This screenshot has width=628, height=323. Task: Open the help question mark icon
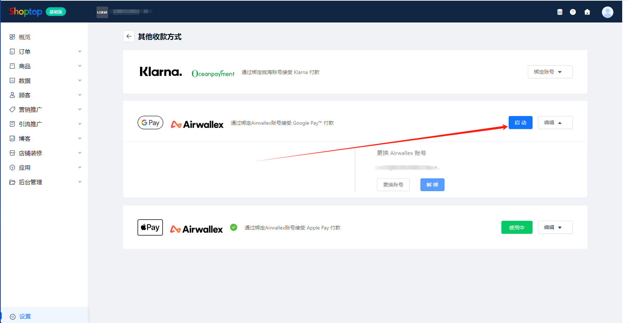(573, 12)
